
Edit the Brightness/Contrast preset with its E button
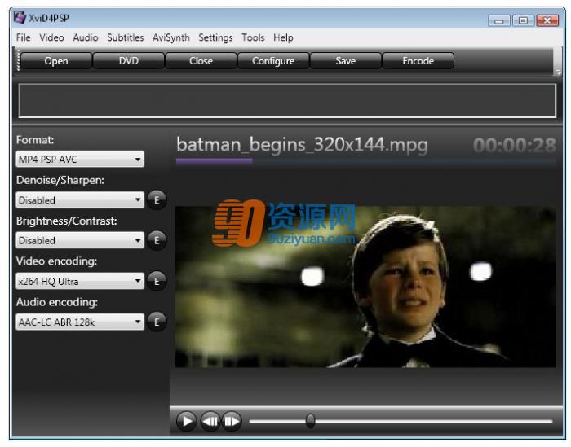157,240
